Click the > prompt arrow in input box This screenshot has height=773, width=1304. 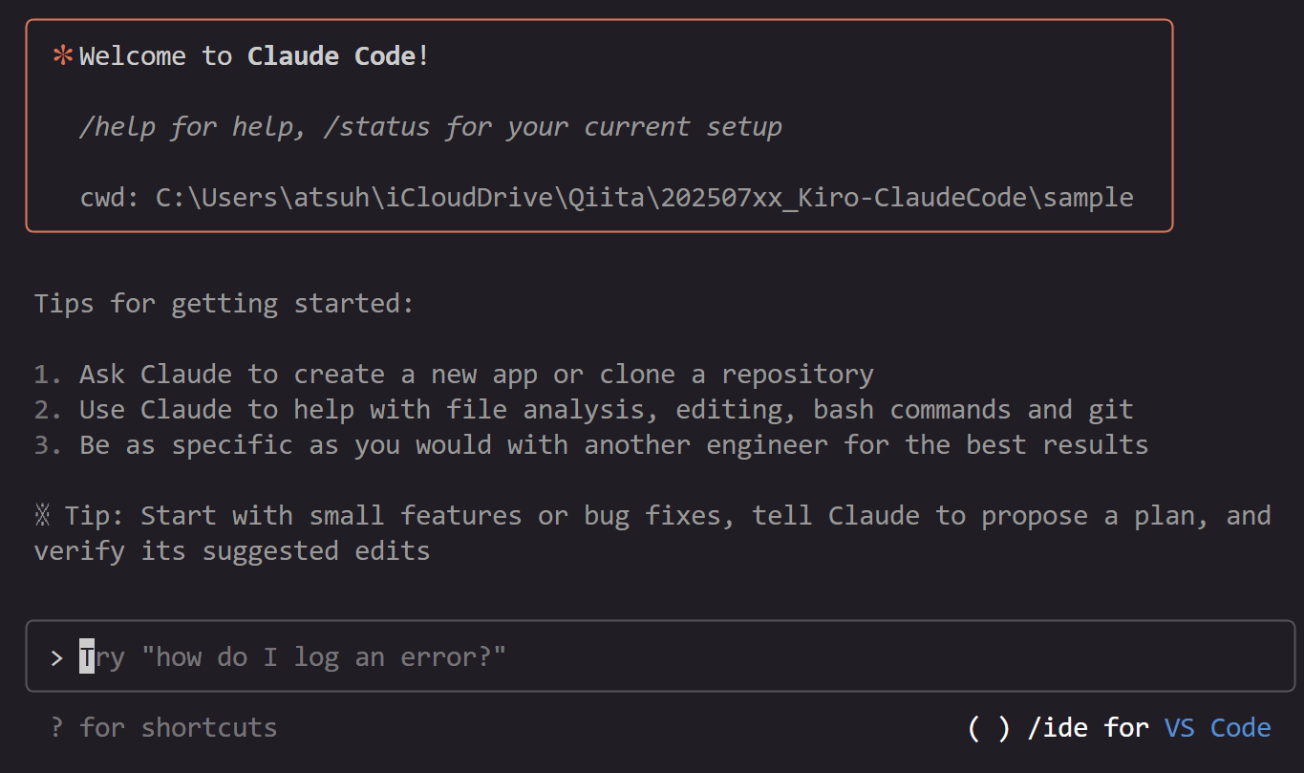(55, 656)
